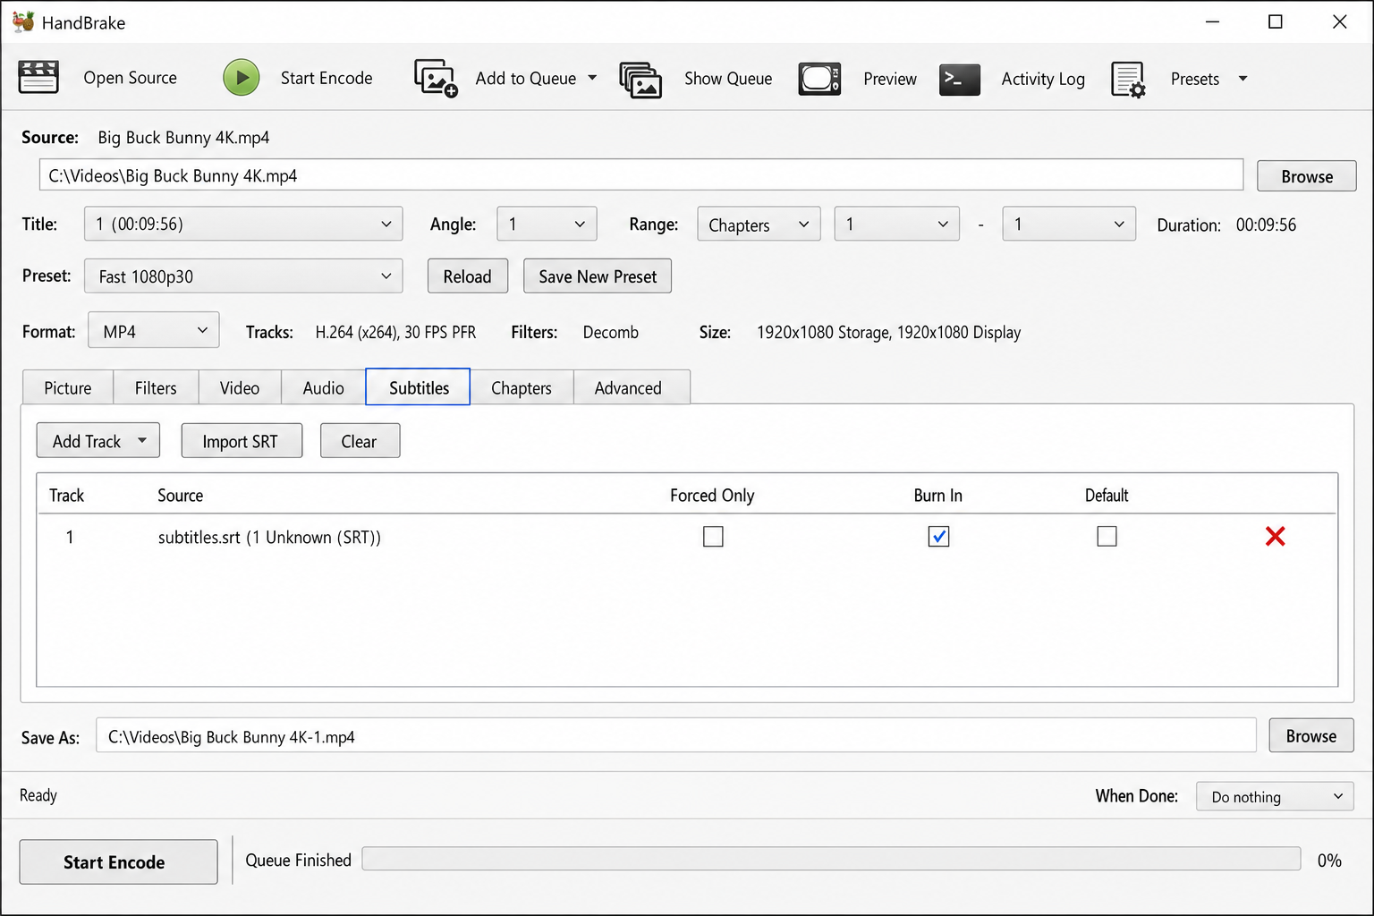Click Browse next to the source path
The height and width of the screenshot is (916, 1374).
[1307, 176]
